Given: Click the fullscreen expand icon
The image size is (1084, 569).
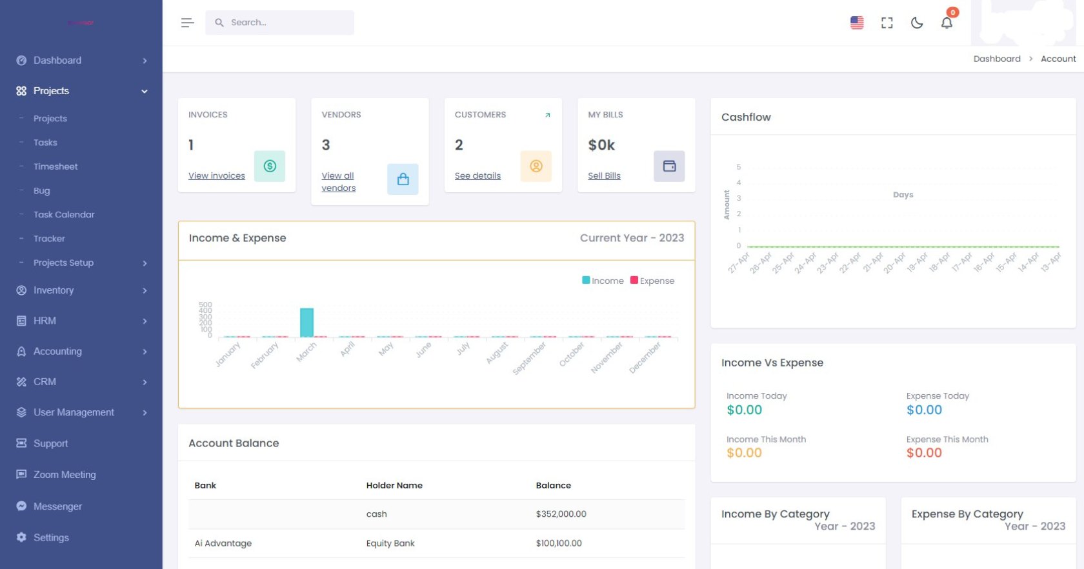Looking at the screenshot, I should pyautogui.click(x=887, y=23).
